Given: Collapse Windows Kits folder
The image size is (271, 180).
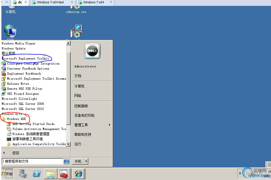Looking at the screenshot, I should coord(12,114).
